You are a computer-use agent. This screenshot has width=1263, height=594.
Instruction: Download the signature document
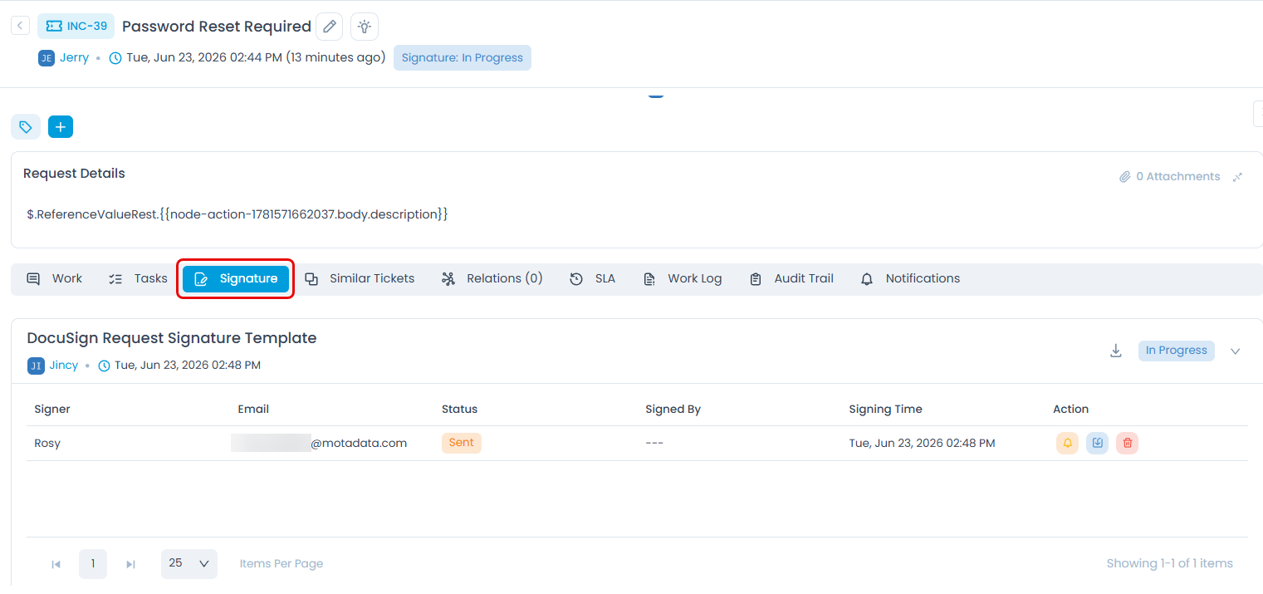tap(1116, 351)
